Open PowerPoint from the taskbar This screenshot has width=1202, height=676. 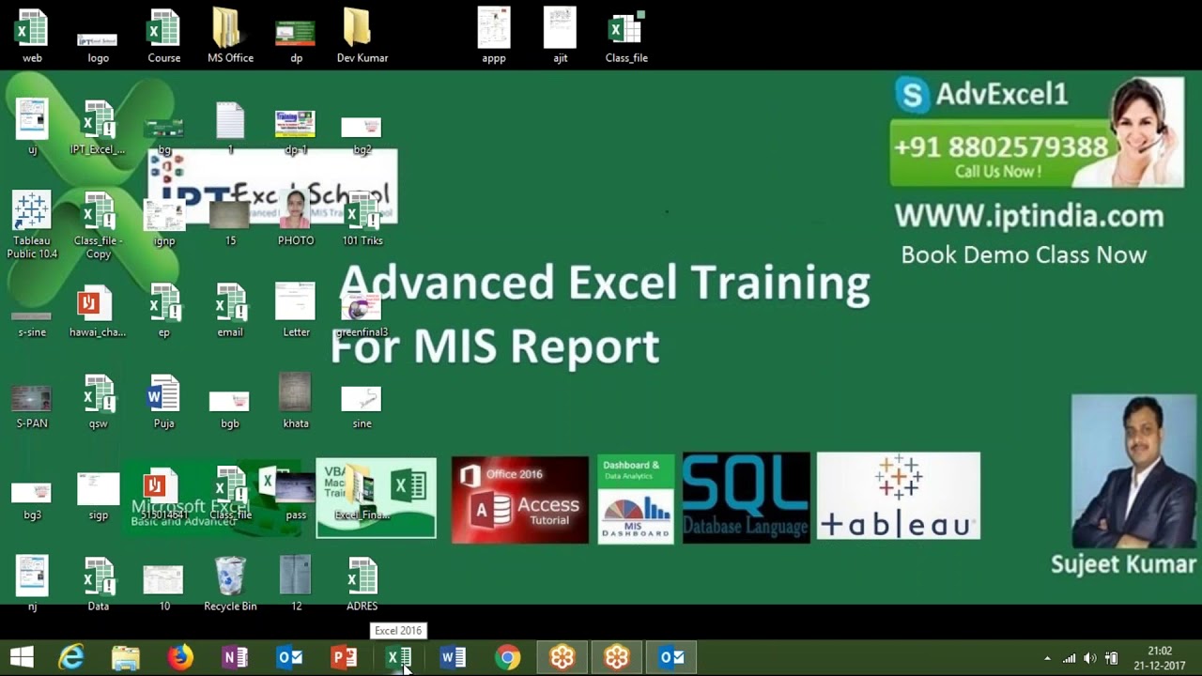[344, 657]
